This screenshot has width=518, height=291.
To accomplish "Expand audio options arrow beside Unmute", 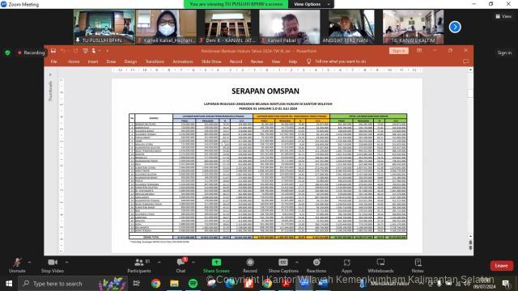I will pos(29,262).
